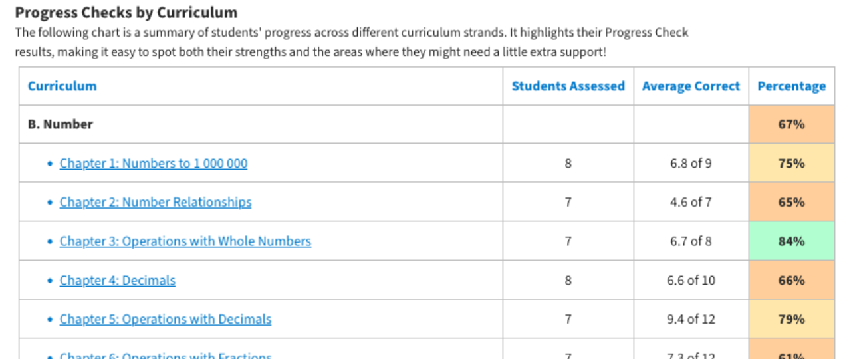
Task: Select the 9.4 of 12 average cell
Action: pyautogui.click(x=691, y=319)
